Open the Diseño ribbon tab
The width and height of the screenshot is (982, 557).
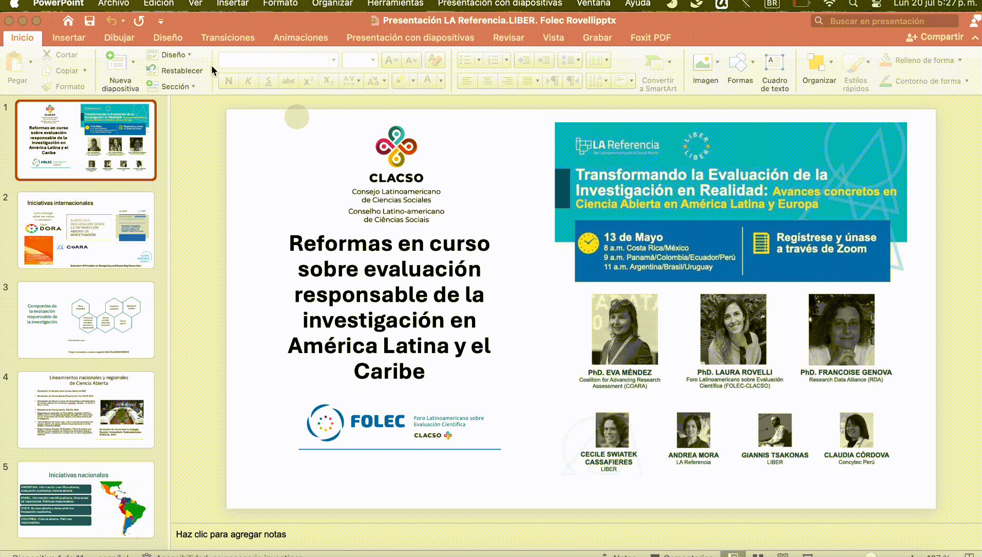[168, 38]
